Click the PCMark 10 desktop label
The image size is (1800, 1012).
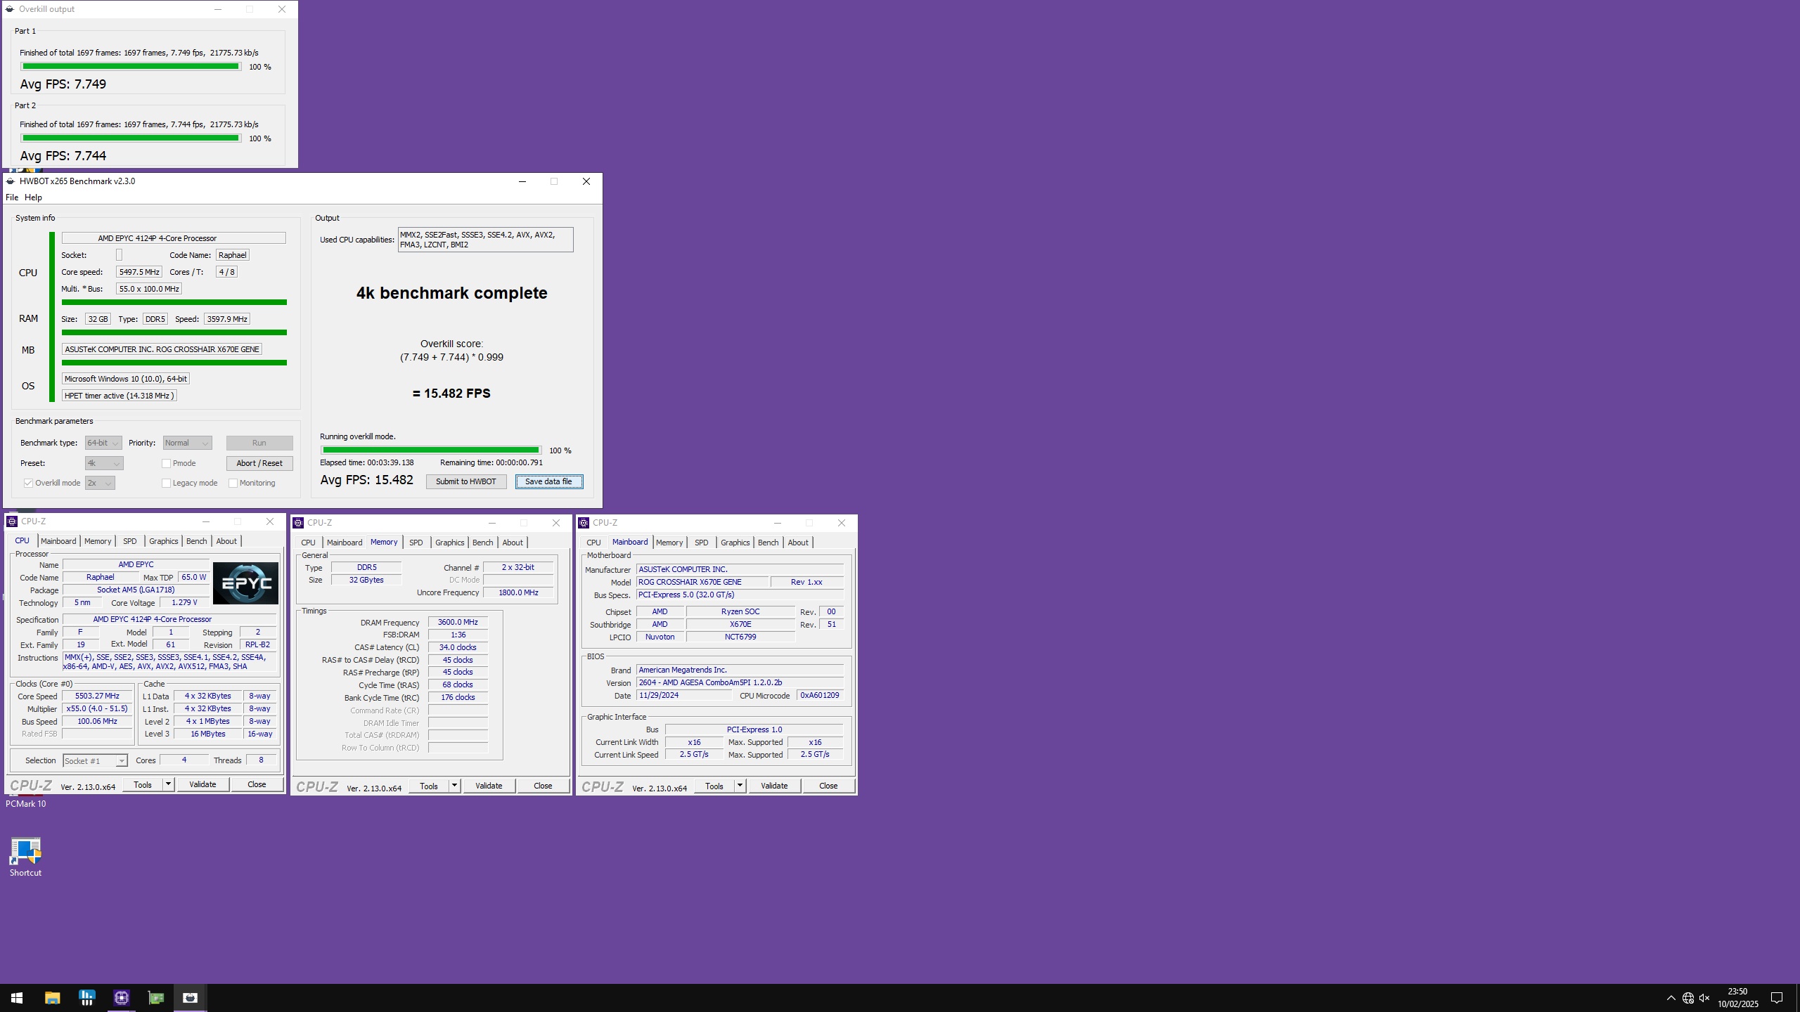click(x=26, y=804)
